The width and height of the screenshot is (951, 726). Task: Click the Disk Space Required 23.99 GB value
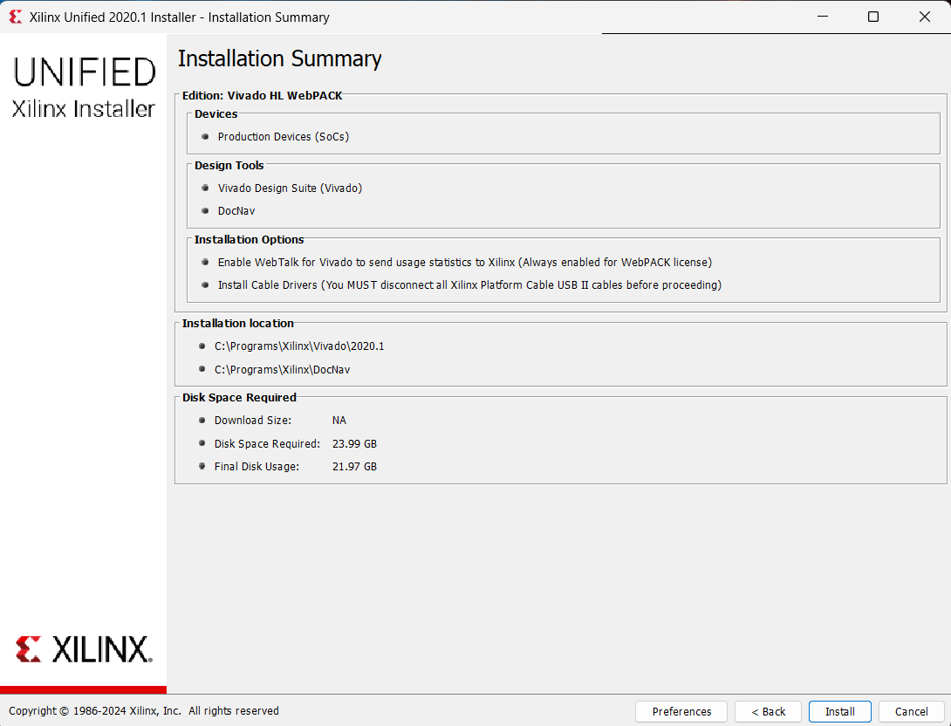354,444
